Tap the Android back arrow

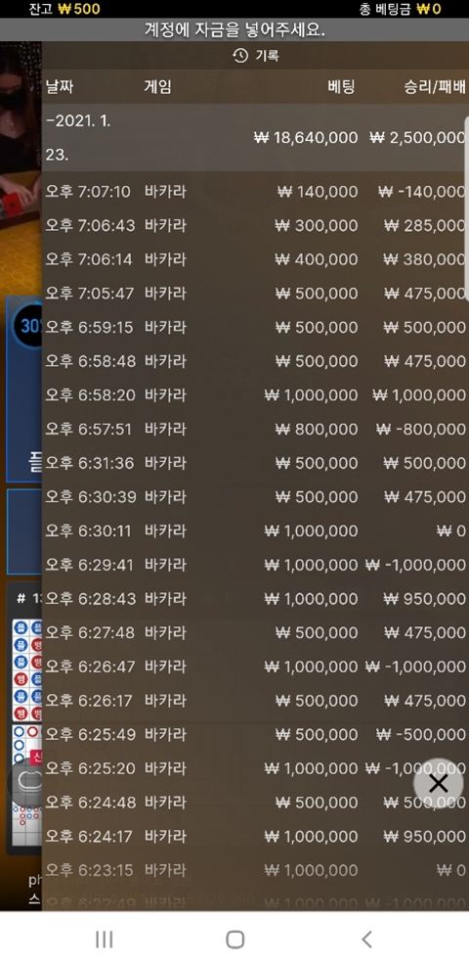point(366,939)
